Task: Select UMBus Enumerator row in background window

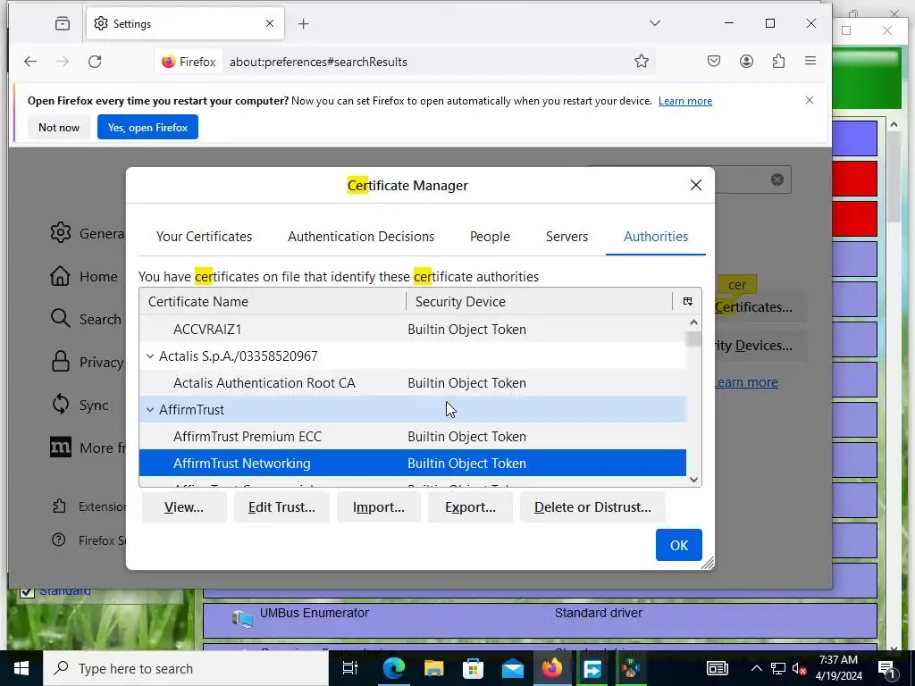Action: click(x=540, y=620)
